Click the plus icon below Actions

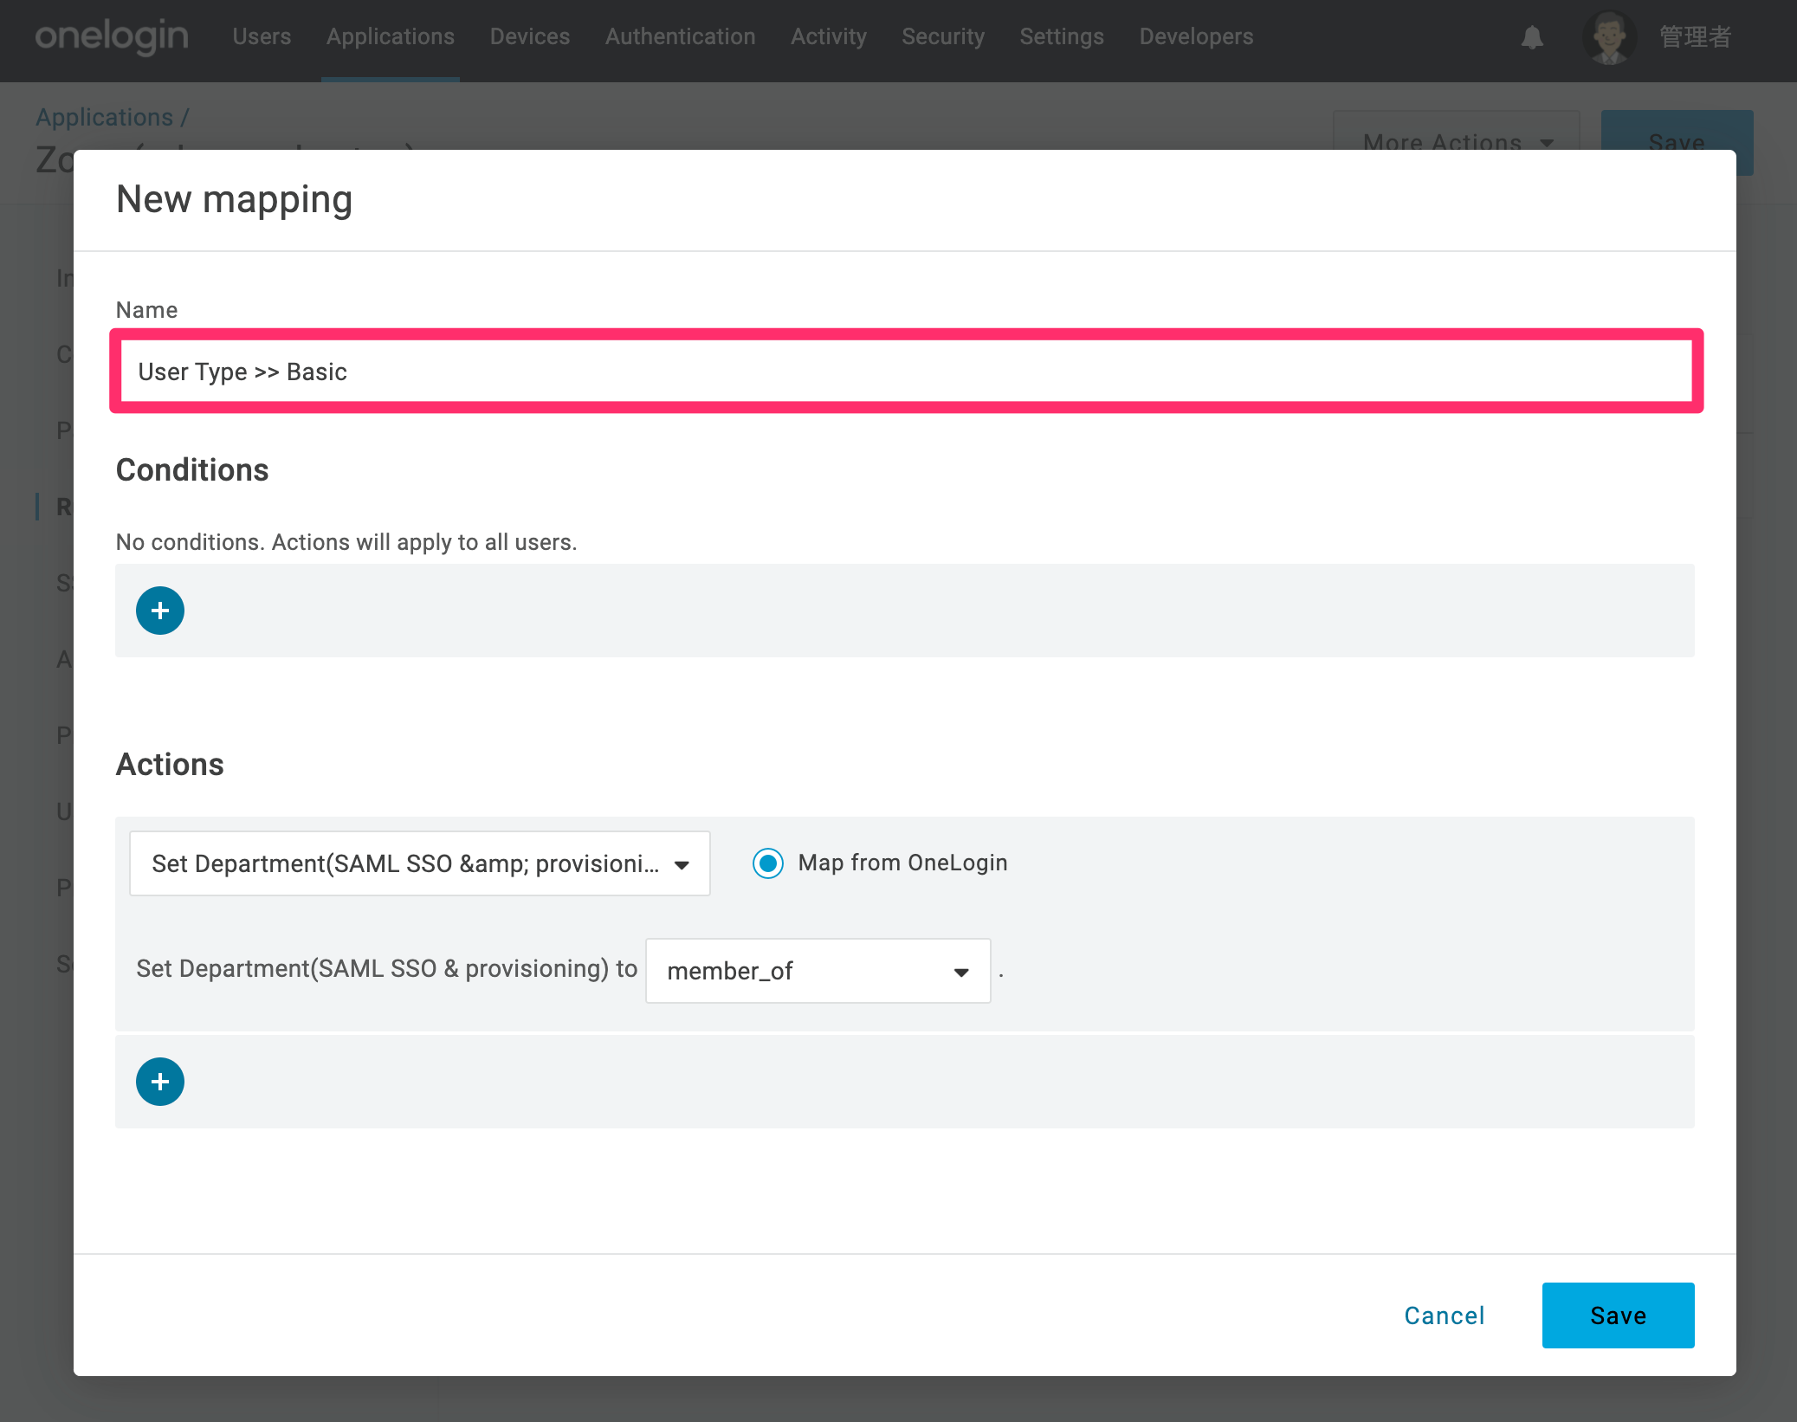tap(160, 1082)
